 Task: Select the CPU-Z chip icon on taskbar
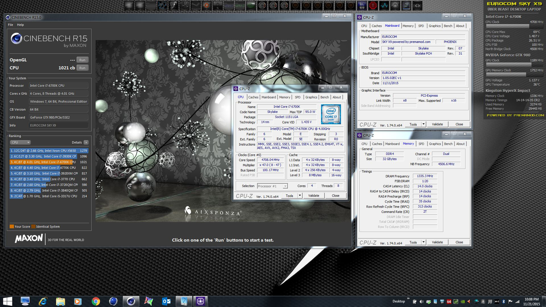tap(200, 301)
